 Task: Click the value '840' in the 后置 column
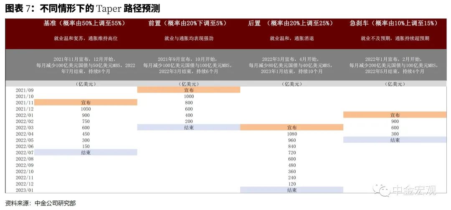pyautogui.click(x=291, y=146)
